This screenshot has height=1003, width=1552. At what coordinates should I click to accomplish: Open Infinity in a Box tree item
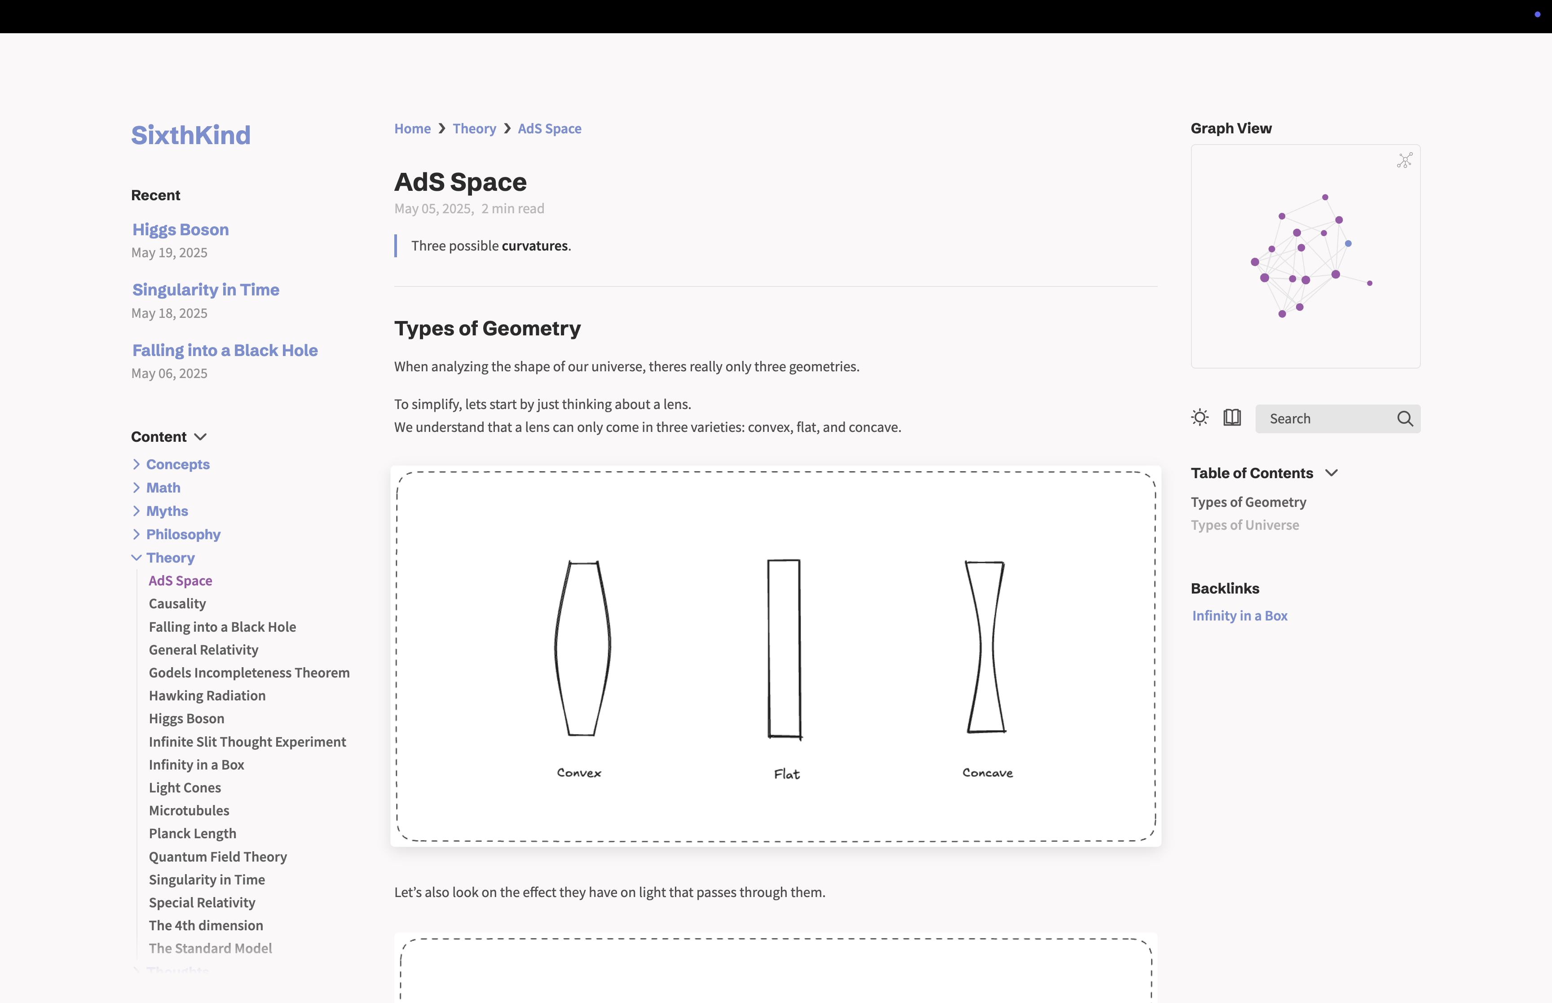[x=196, y=765]
